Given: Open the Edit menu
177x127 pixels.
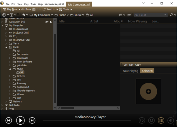Looking at the screenshot, I should click(x=13, y=4).
